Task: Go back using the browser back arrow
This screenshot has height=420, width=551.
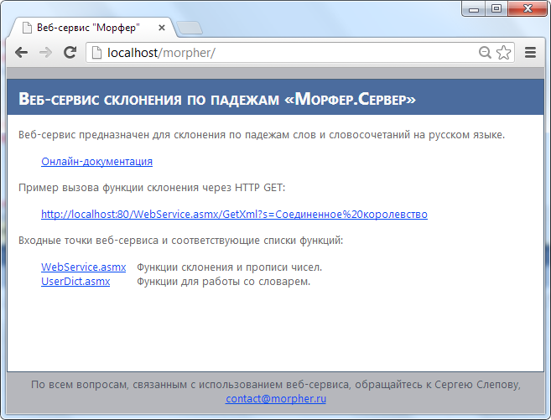Action: point(22,53)
